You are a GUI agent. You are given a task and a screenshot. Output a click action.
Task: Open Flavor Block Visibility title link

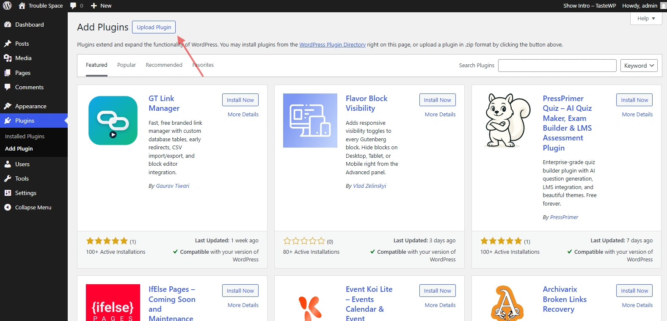coord(367,103)
